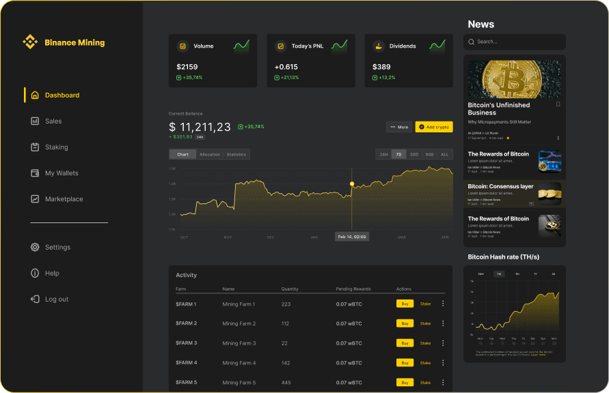Click the Consensus layer article's small badge icon
Screen dimensions: 609x393
pos(531,204)
